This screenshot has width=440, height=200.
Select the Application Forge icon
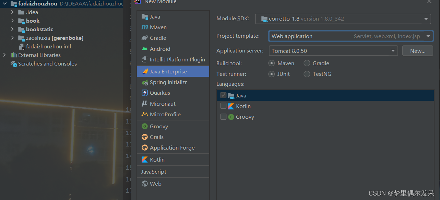pos(145,148)
